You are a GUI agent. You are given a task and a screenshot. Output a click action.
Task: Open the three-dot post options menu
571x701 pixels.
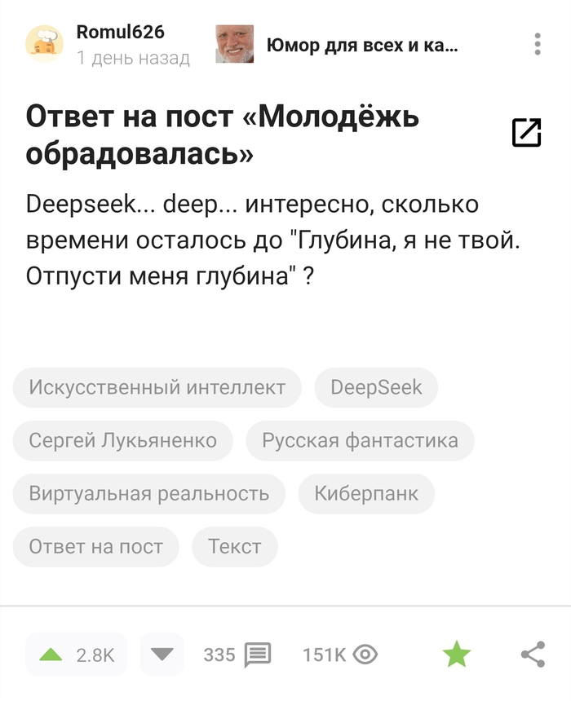tap(538, 44)
